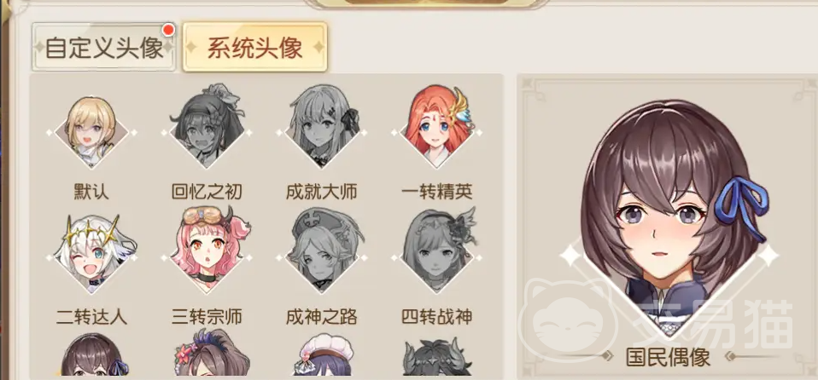Open the 系统头像 tab

[255, 48]
